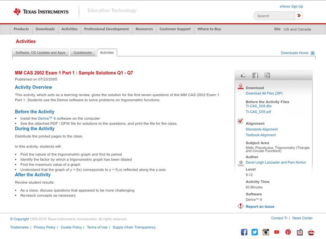Click the Downloads Home house icon

[x=313, y=53]
